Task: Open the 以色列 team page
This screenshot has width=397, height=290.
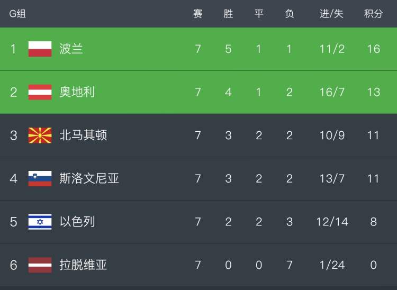Action: [x=77, y=222]
